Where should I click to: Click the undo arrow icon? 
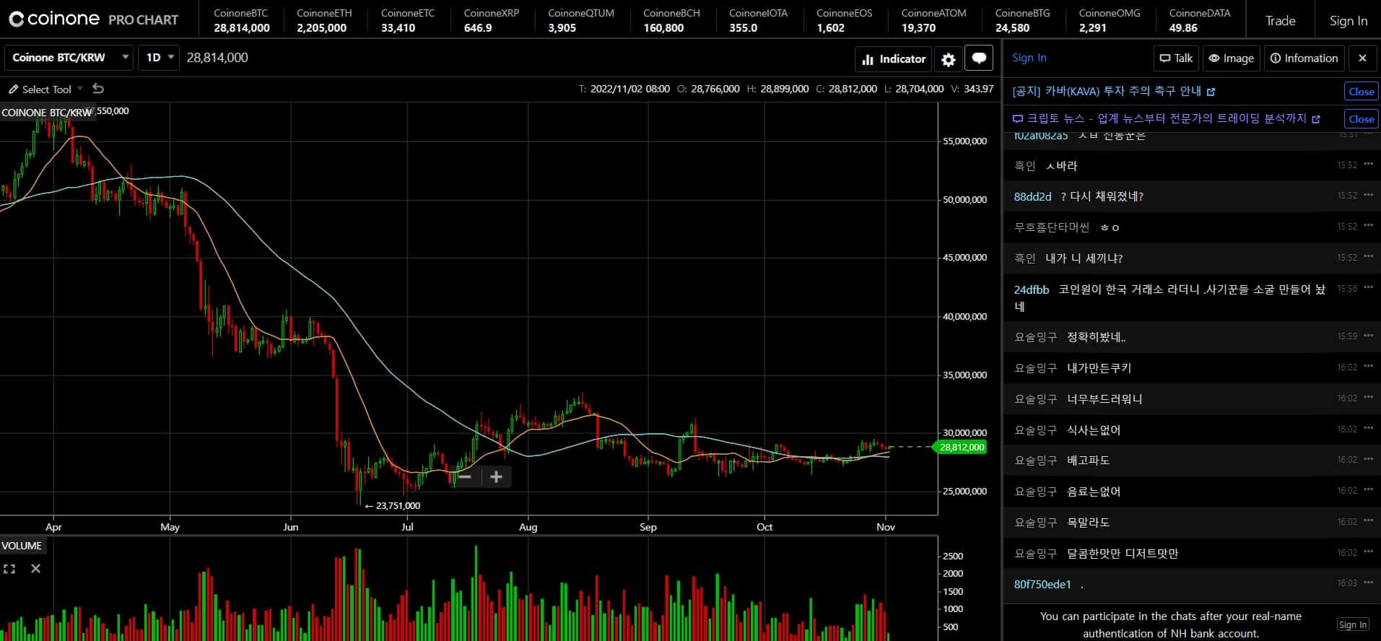[98, 89]
